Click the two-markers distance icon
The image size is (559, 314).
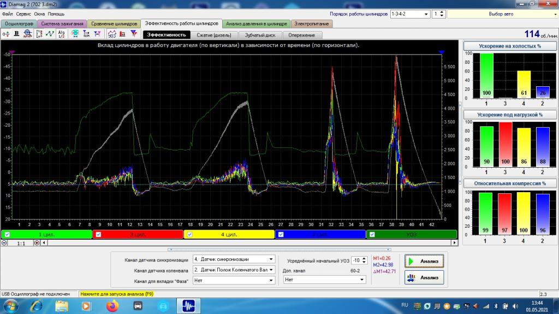(x=97, y=34)
